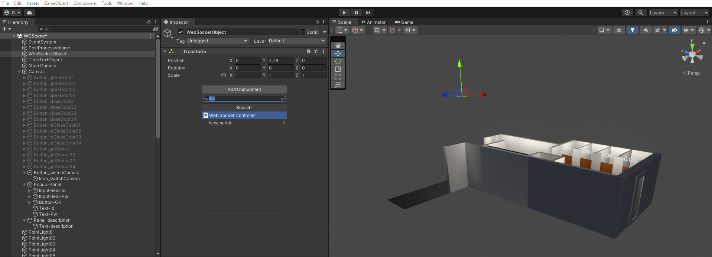Collapse the Canvas tree item
The image size is (712, 257).
coord(19,72)
